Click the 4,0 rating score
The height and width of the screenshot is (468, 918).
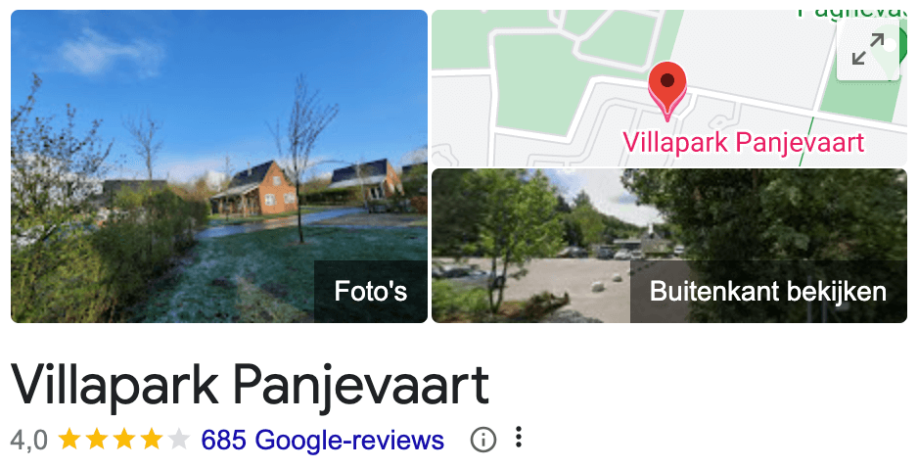click(28, 440)
